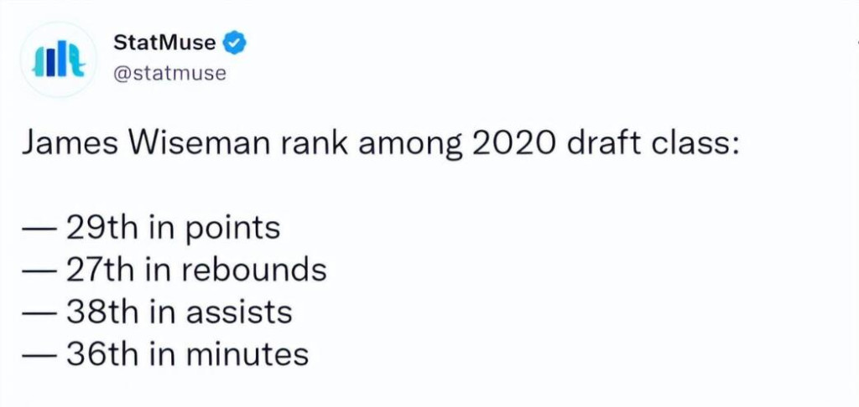Click the word 'James' in tweet

[69, 143]
